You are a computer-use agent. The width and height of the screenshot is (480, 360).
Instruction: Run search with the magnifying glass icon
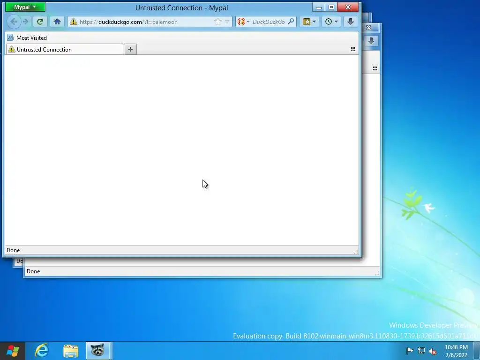click(x=291, y=22)
